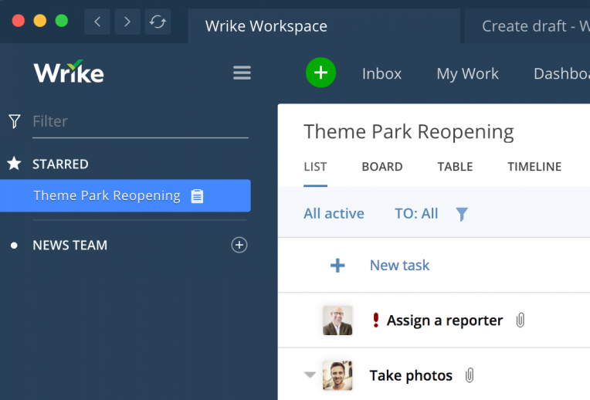Image resolution: width=590 pixels, height=400 pixels.
Task: Expand the NEWS TEAM section
Action: 70,246
